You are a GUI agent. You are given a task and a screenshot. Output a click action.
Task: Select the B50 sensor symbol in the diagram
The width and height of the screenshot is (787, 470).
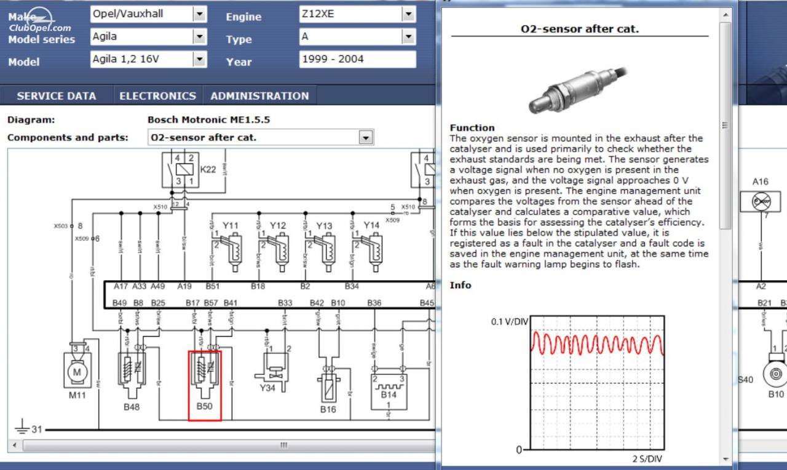pyautogui.click(x=205, y=385)
